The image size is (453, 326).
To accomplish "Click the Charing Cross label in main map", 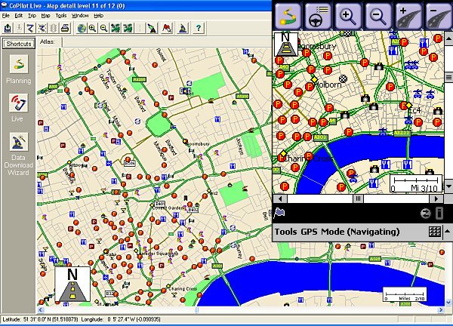I will tap(183, 288).
